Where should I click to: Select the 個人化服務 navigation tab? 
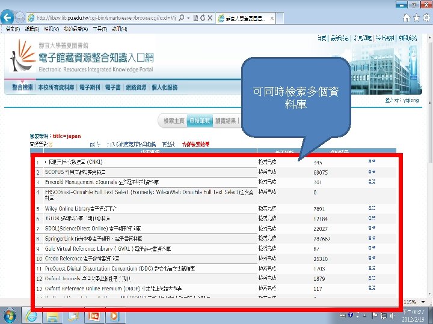pos(165,88)
